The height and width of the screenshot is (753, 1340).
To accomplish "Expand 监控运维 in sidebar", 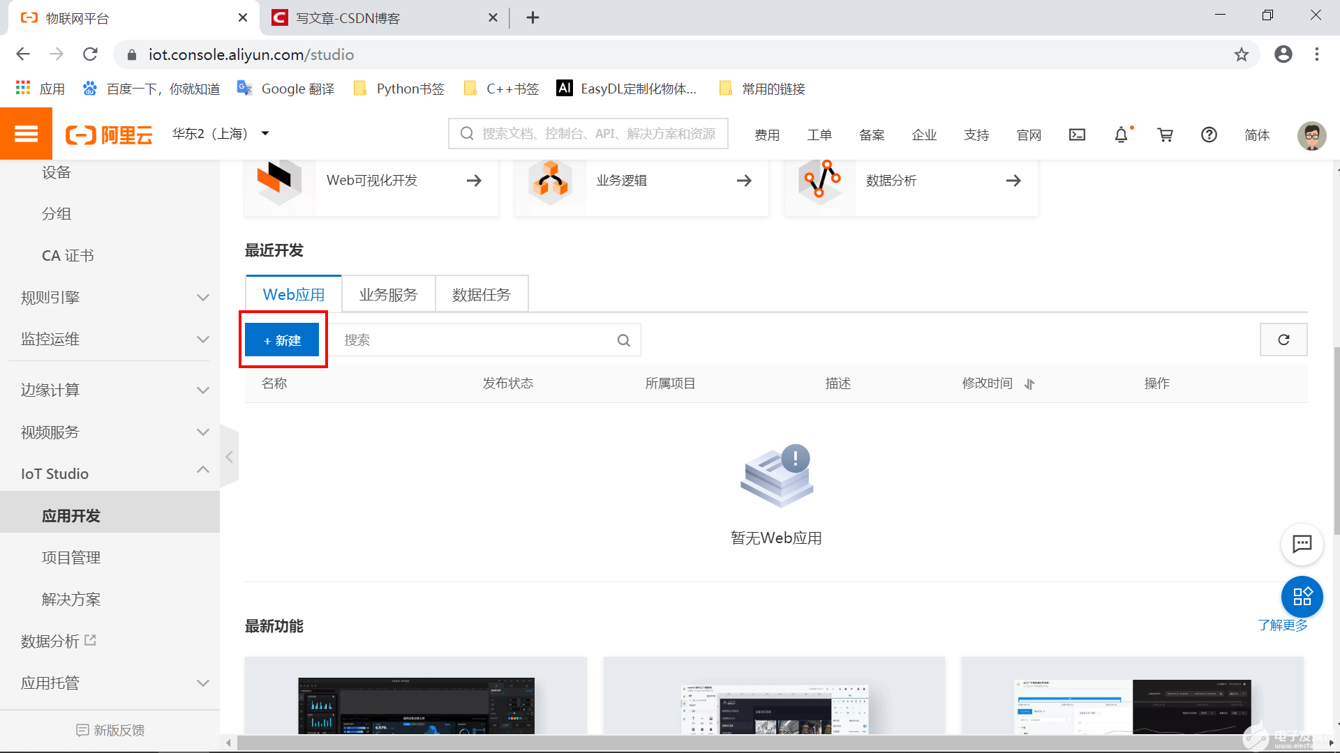I will (x=203, y=340).
